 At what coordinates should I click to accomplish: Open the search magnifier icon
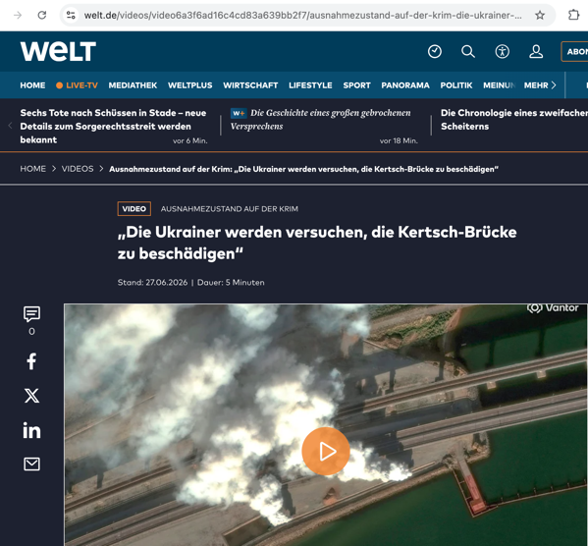pyautogui.click(x=468, y=51)
